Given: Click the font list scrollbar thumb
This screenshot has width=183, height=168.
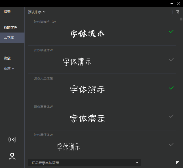Looking at the screenshot, I should pyautogui.click(x=181, y=19).
